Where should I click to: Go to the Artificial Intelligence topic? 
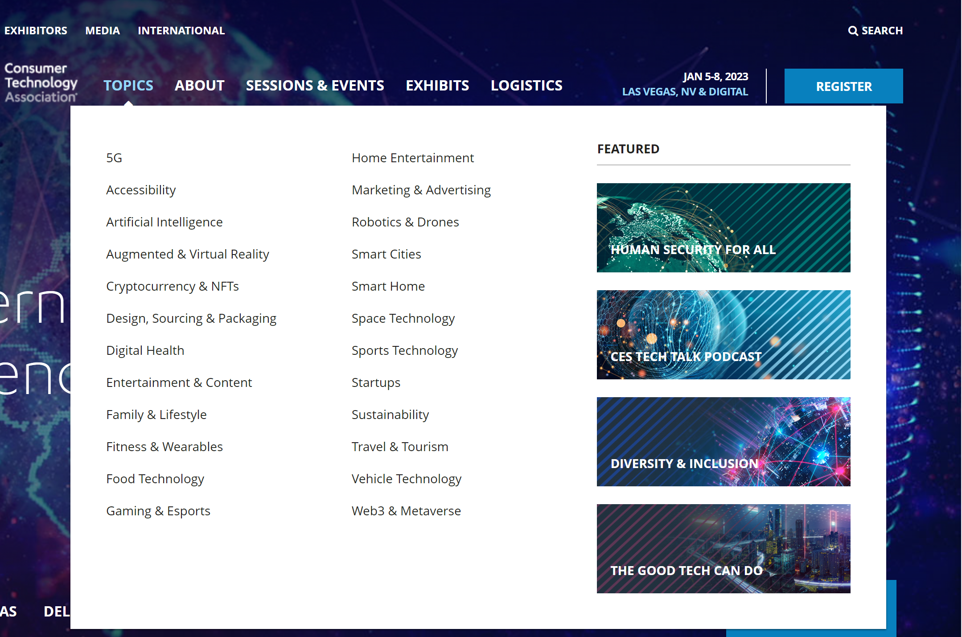coord(164,222)
